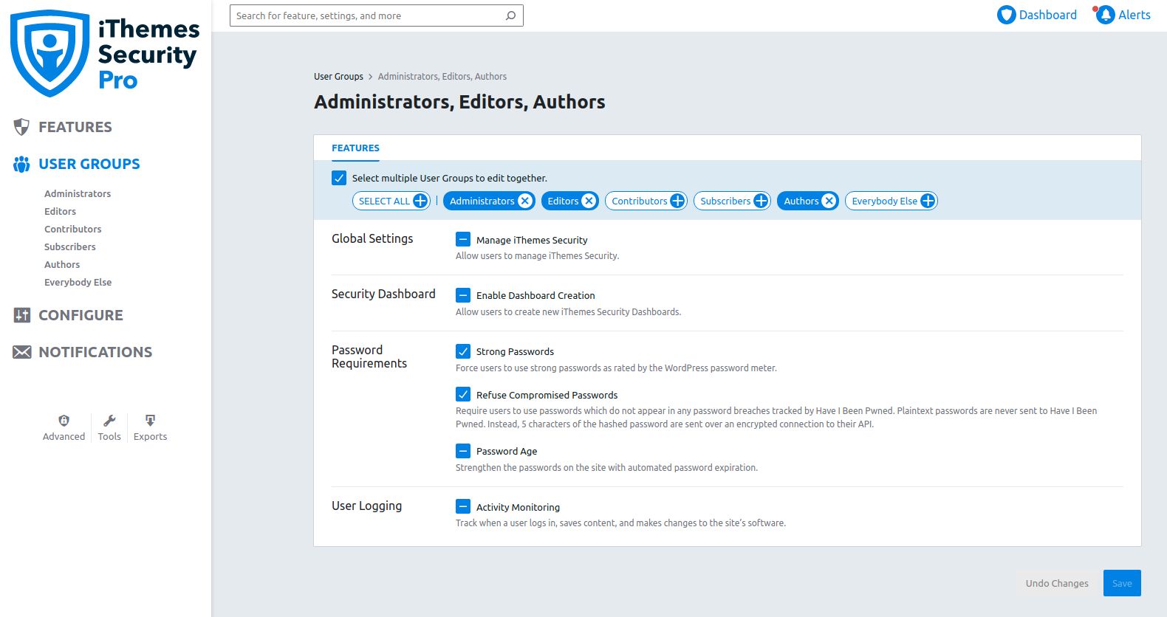Click Undo Changes button
This screenshot has width=1167, height=617.
point(1057,583)
